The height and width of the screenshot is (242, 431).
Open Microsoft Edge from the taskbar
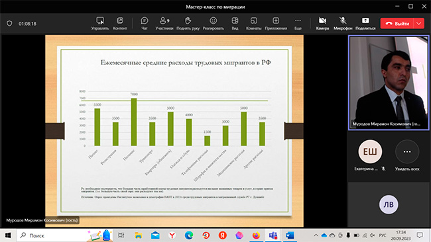click(189, 235)
